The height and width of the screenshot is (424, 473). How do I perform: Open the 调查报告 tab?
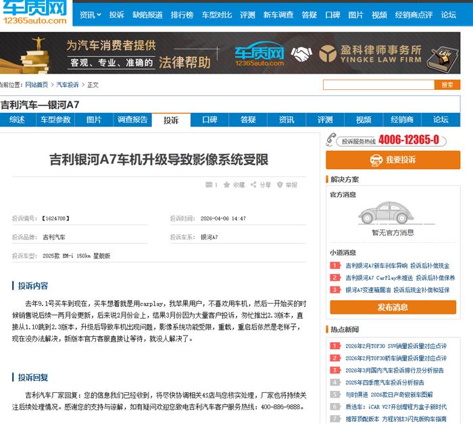pyautogui.click(x=132, y=120)
